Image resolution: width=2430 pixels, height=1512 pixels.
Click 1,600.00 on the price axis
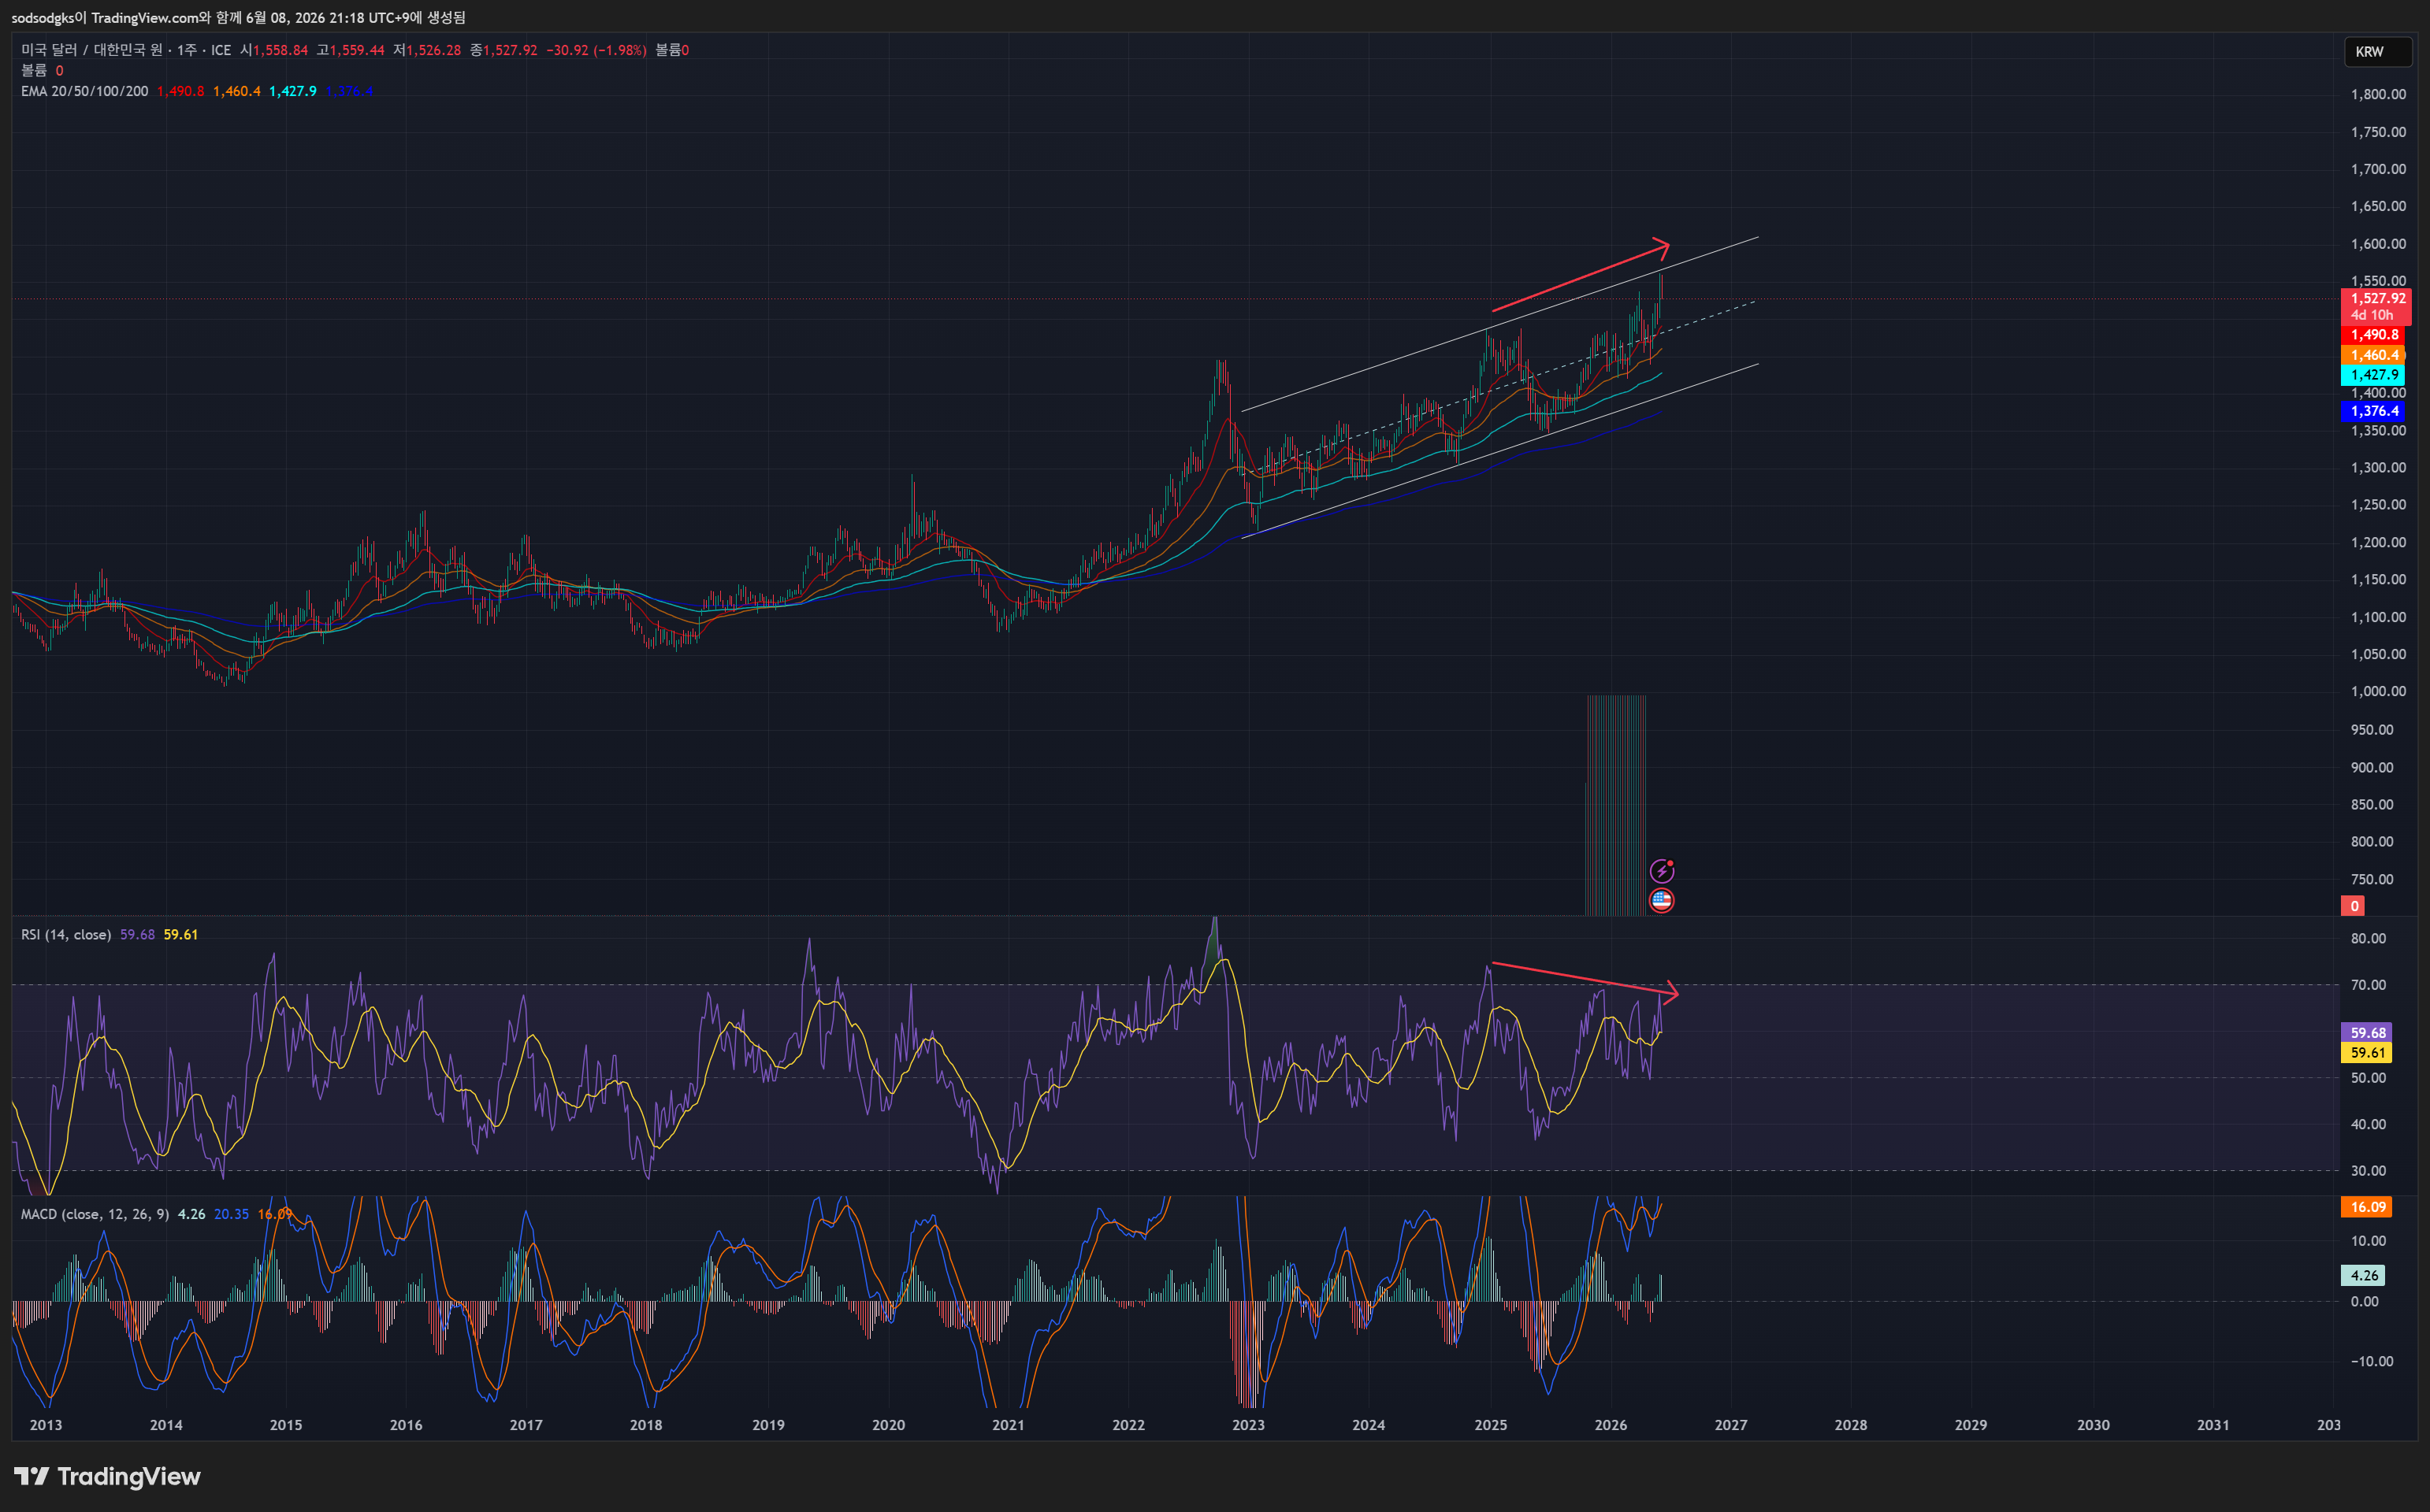[2378, 244]
